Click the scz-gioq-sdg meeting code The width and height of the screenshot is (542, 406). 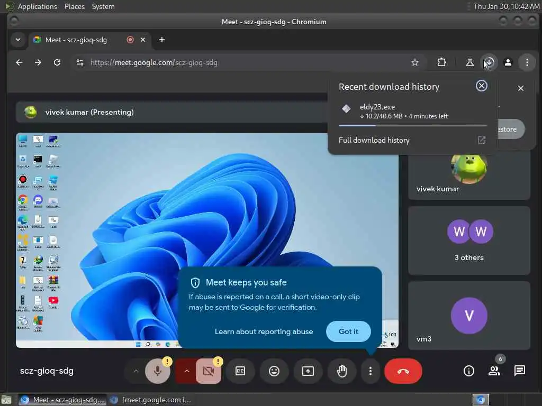[x=47, y=371]
